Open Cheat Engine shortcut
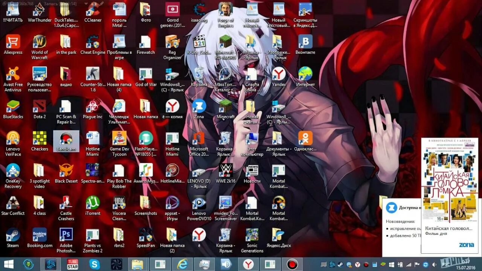Image resolution: width=482 pixels, height=271 pixels. 93,45
